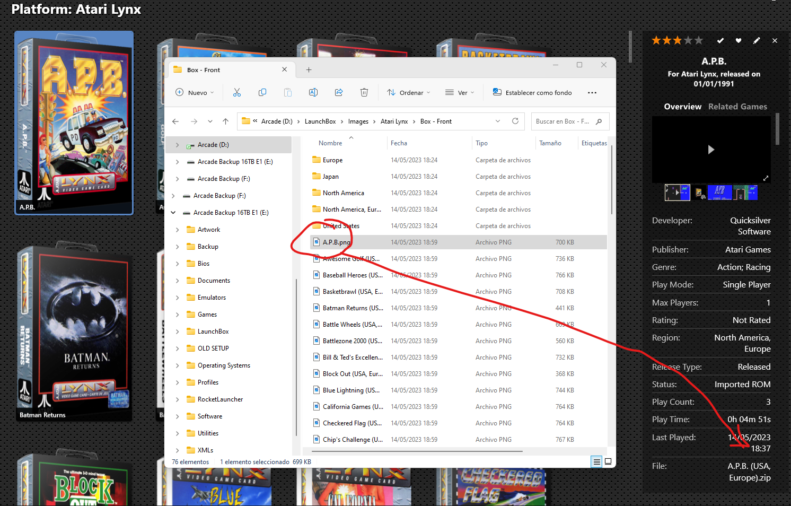Select the Batman Returns box art in LaunchBox
Viewport: 791px width, 506px height.
(74, 331)
